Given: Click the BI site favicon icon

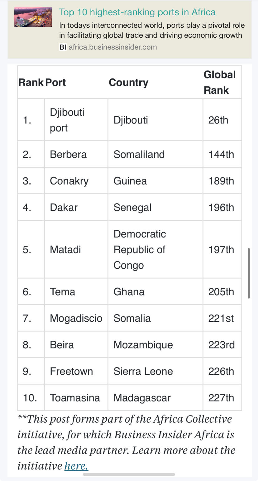Looking at the screenshot, I should [63, 47].
